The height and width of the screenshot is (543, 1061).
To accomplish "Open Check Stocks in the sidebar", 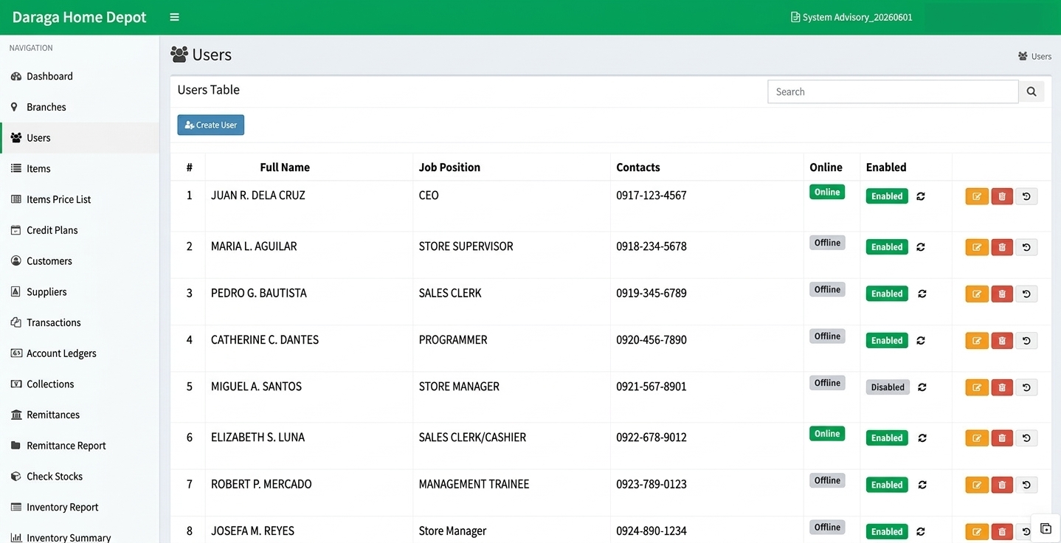I will [x=80, y=477].
